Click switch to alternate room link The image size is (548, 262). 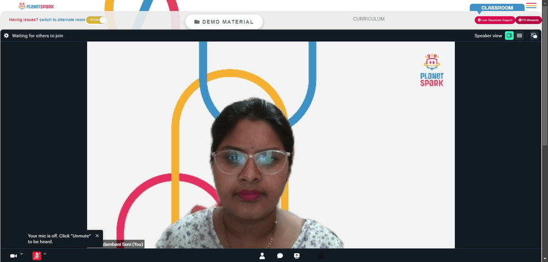point(62,20)
